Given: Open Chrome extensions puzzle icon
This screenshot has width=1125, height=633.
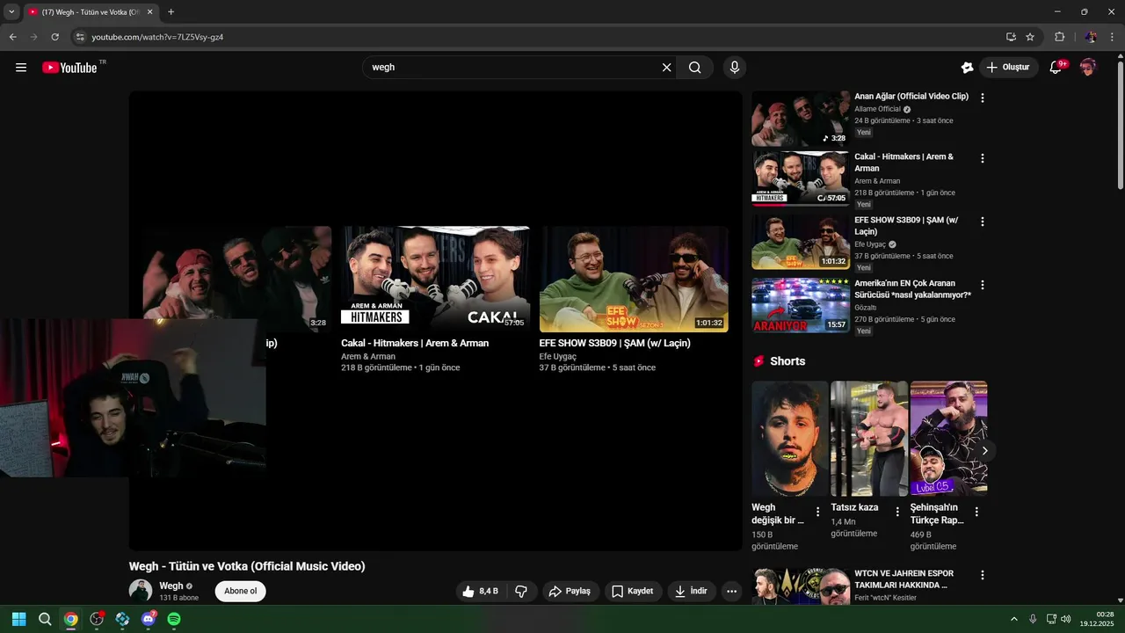Looking at the screenshot, I should (1059, 37).
